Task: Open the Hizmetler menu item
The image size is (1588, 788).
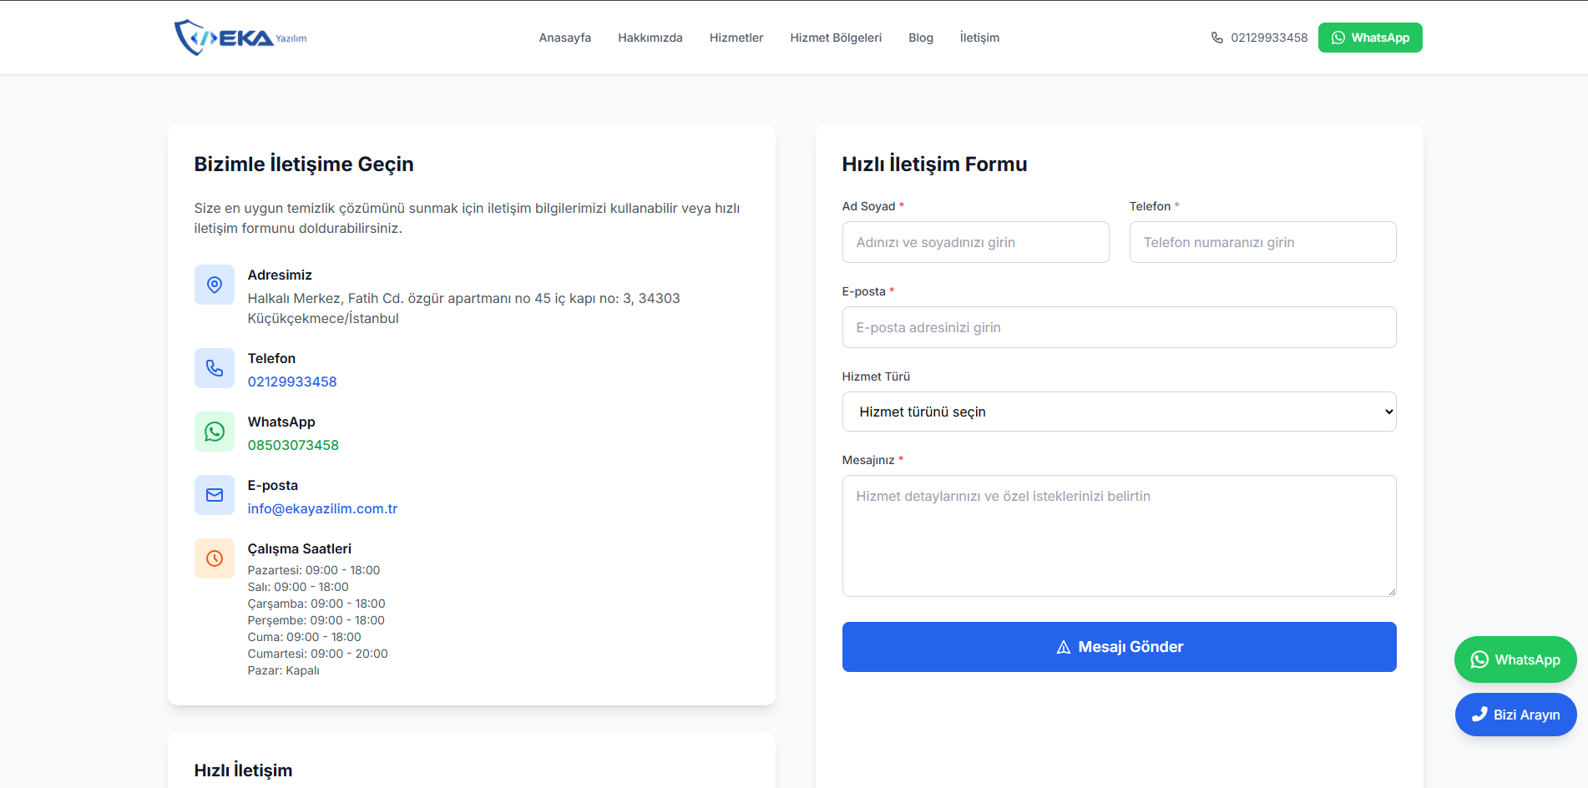Action: [x=736, y=38]
